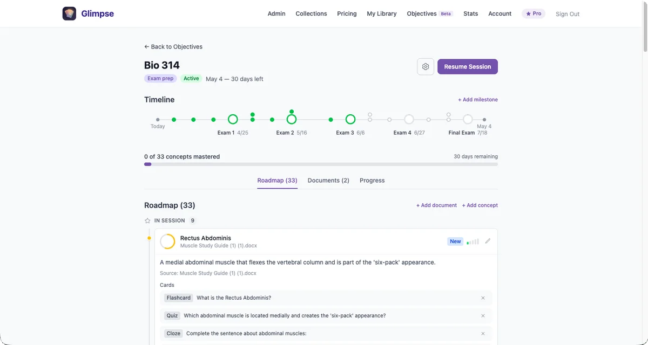This screenshot has height=345, width=648.
Task: Collapse the Cloze card using its ×
Action: tap(483, 333)
